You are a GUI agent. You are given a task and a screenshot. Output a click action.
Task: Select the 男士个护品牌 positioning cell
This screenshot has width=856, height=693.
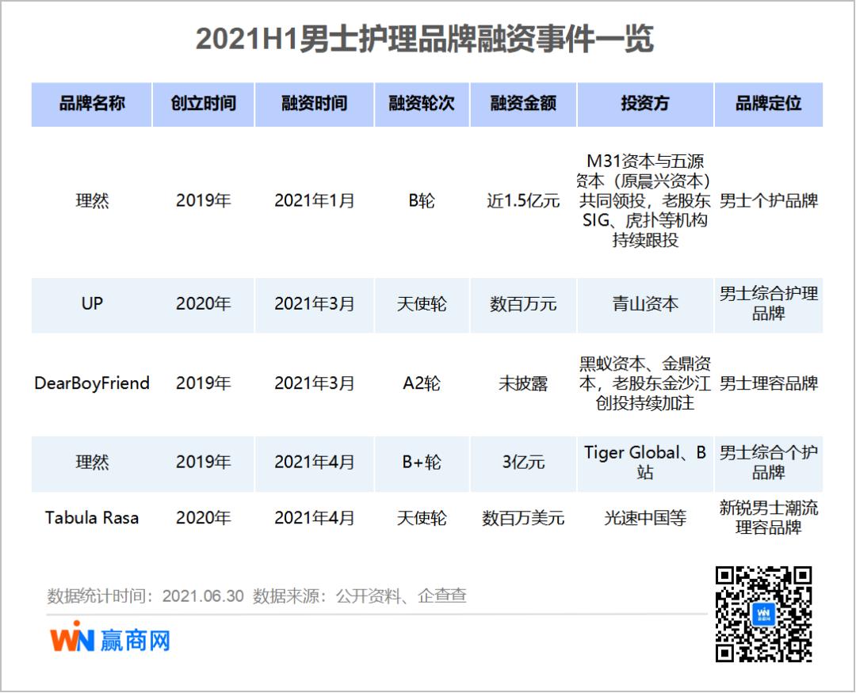769,200
